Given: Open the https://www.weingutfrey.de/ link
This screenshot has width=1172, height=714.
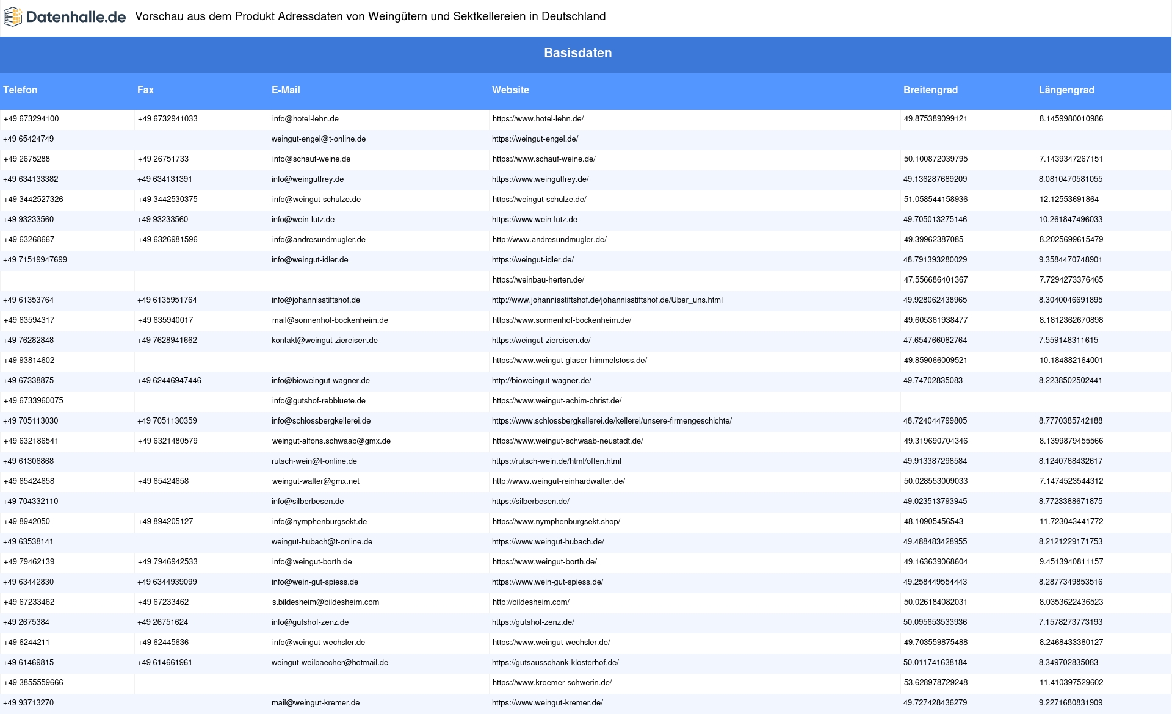Looking at the screenshot, I should (x=540, y=179).
